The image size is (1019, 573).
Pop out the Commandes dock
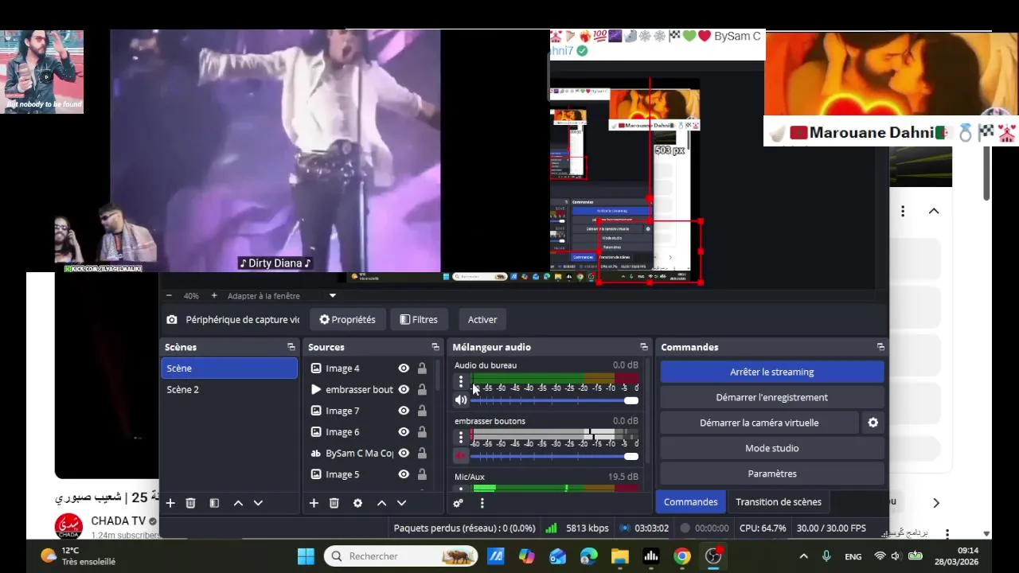[880, 347]
